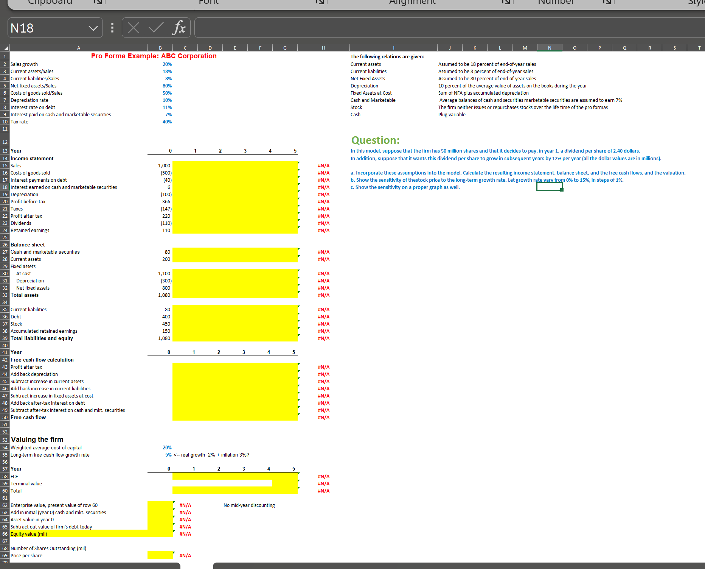
Task: Click the 'Valuing the firm' heading
Action: [37, 440]
